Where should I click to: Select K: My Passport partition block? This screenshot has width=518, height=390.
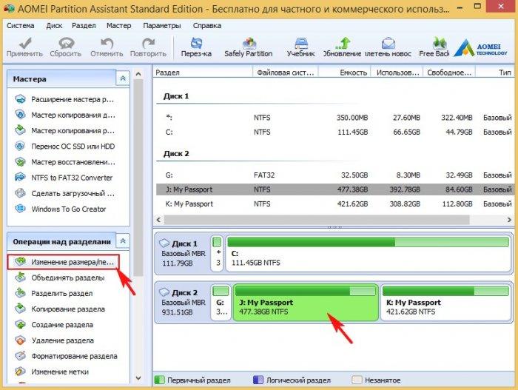pyautogui.click(x=445, y=303)
